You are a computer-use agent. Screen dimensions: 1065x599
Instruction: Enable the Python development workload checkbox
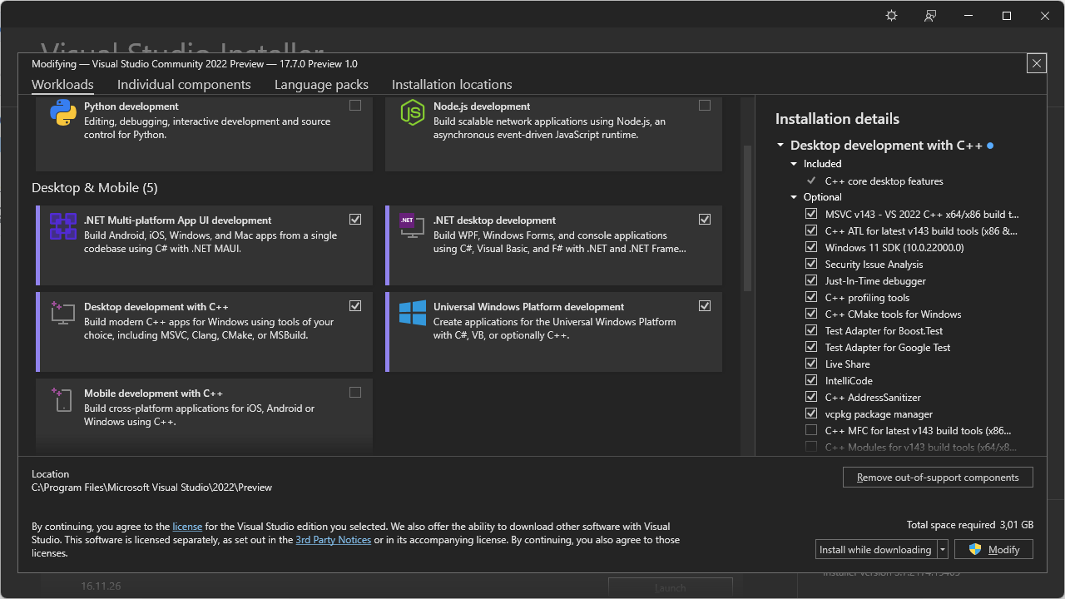[x=355, y=105]
